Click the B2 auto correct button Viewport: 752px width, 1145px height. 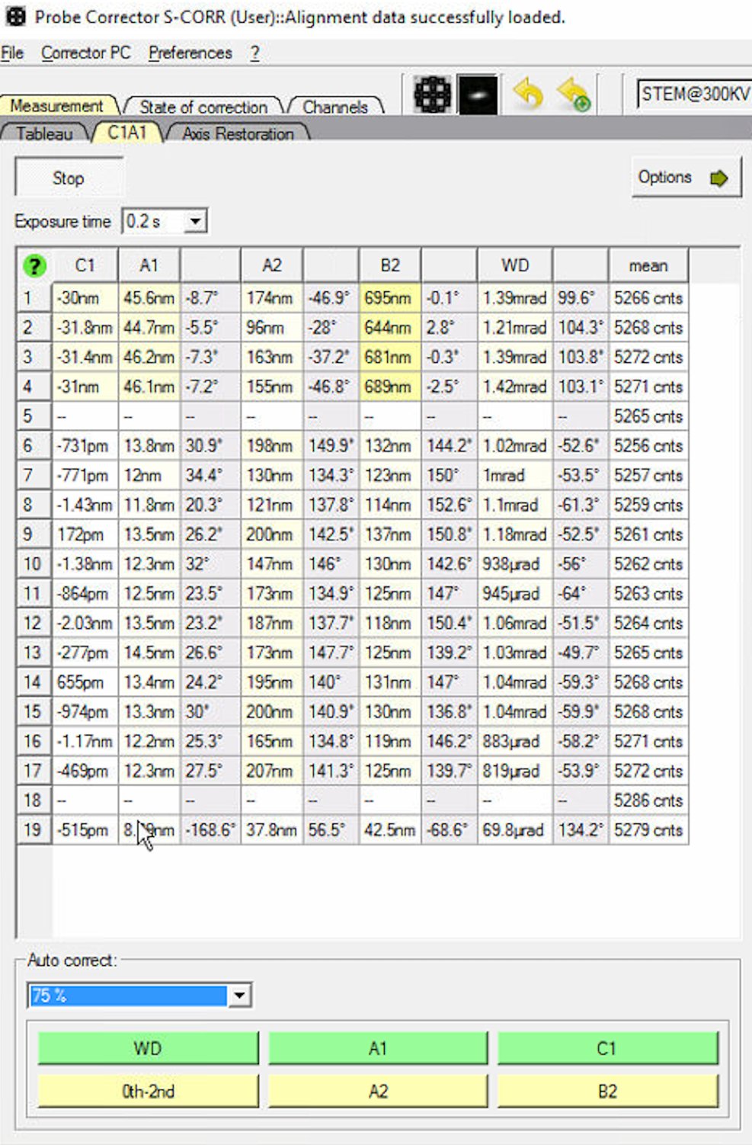pos(607,1091)
